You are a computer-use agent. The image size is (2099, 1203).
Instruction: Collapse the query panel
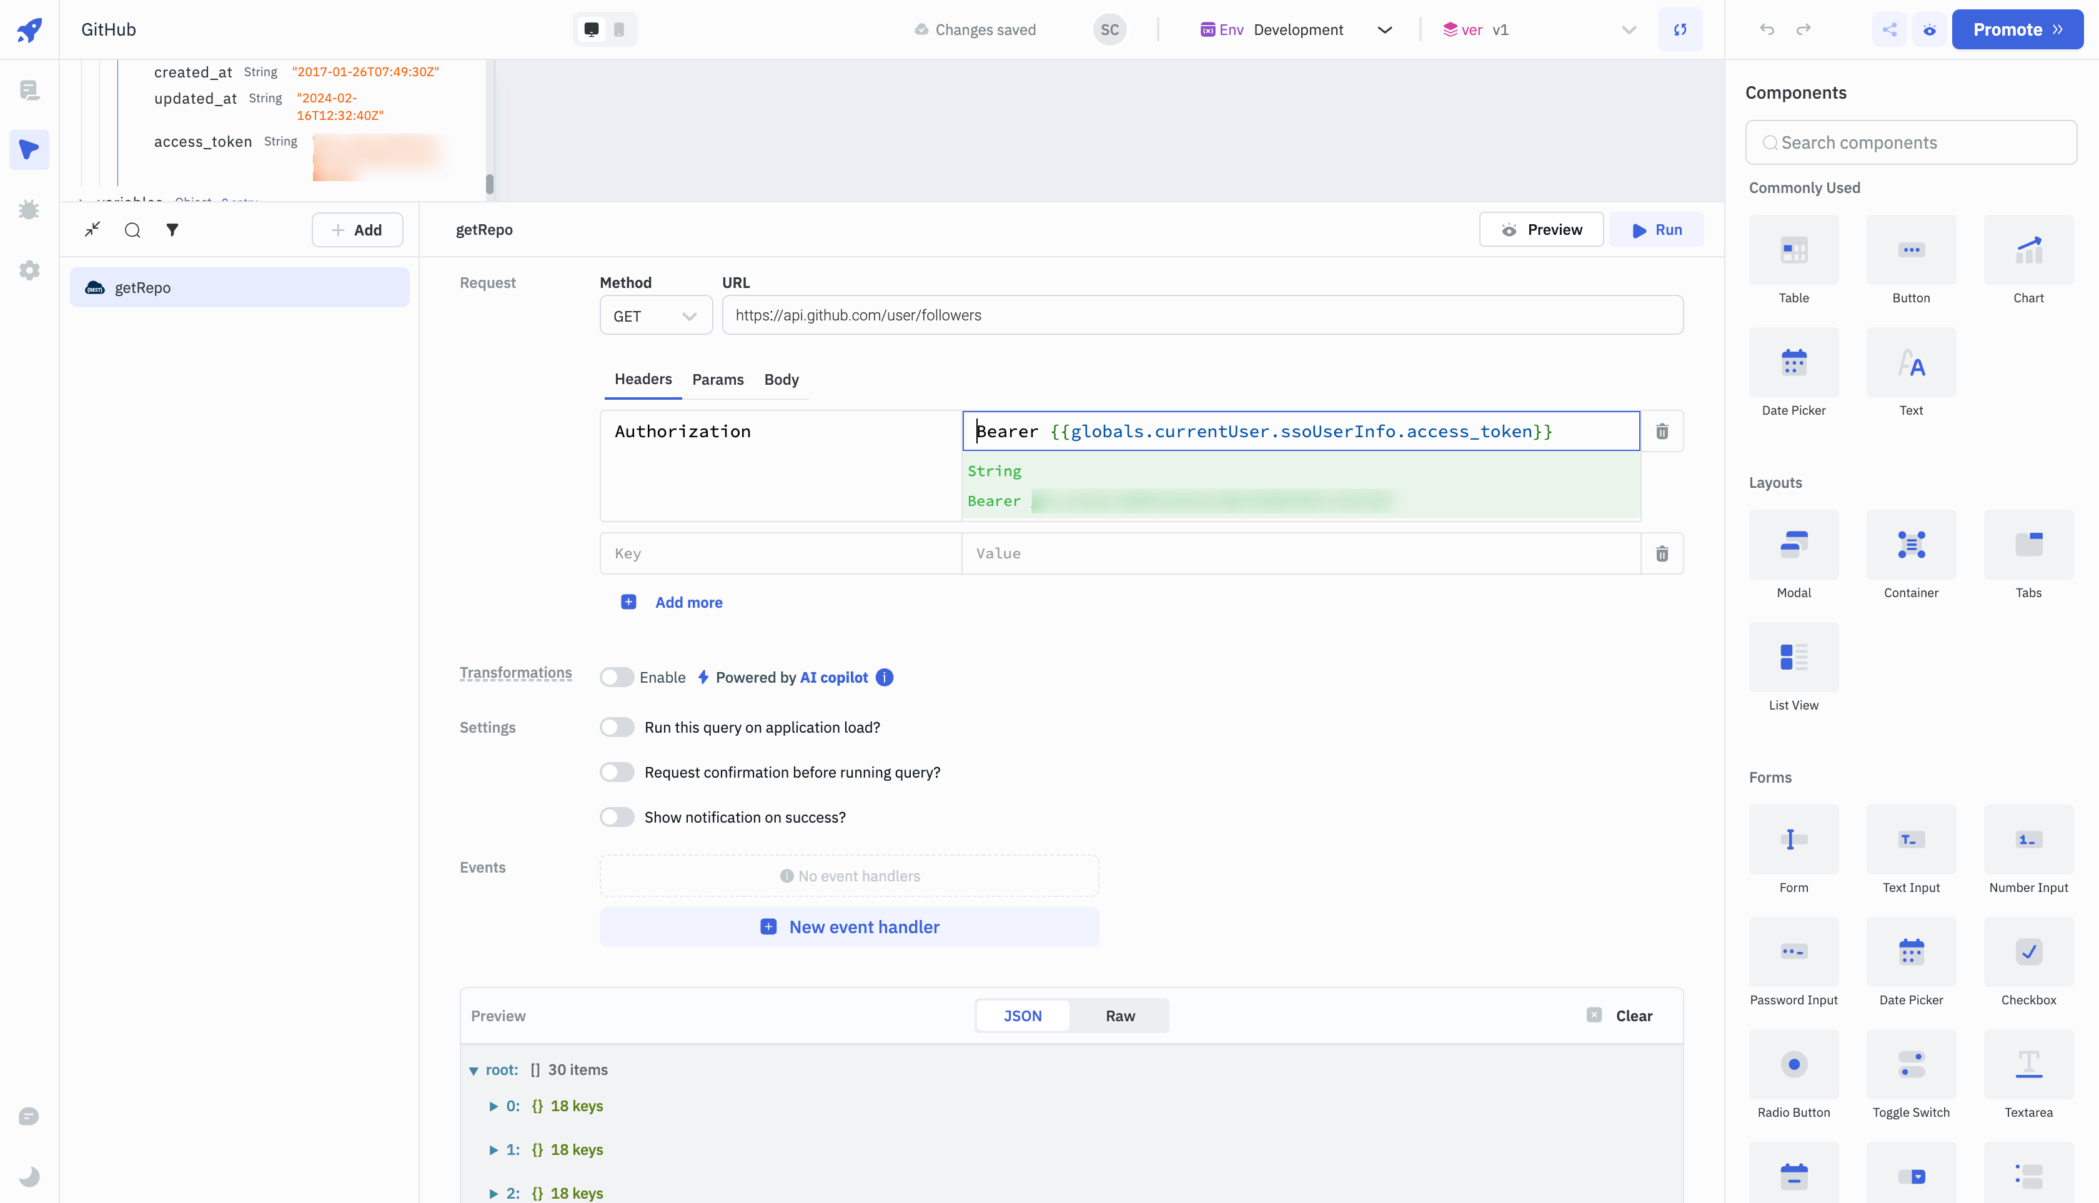pos(92,229)
